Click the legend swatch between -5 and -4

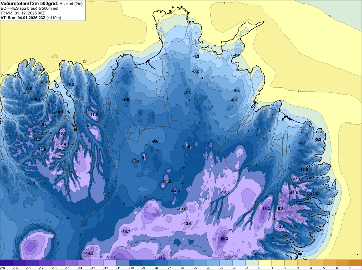201,263
